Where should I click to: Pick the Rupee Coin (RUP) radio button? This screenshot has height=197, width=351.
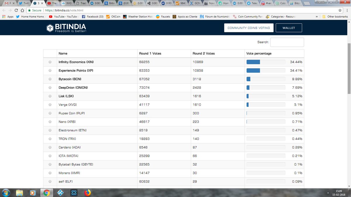pos(50,113)
